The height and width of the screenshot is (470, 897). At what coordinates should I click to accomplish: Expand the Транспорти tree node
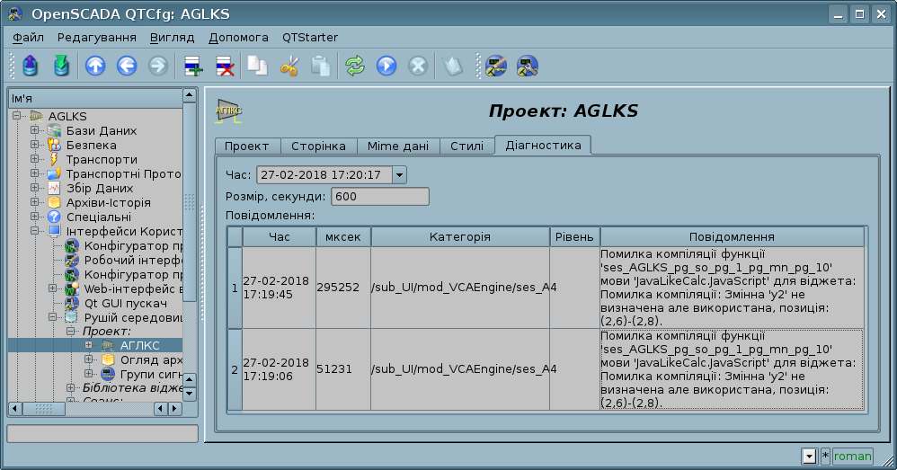tap(34, 159)
